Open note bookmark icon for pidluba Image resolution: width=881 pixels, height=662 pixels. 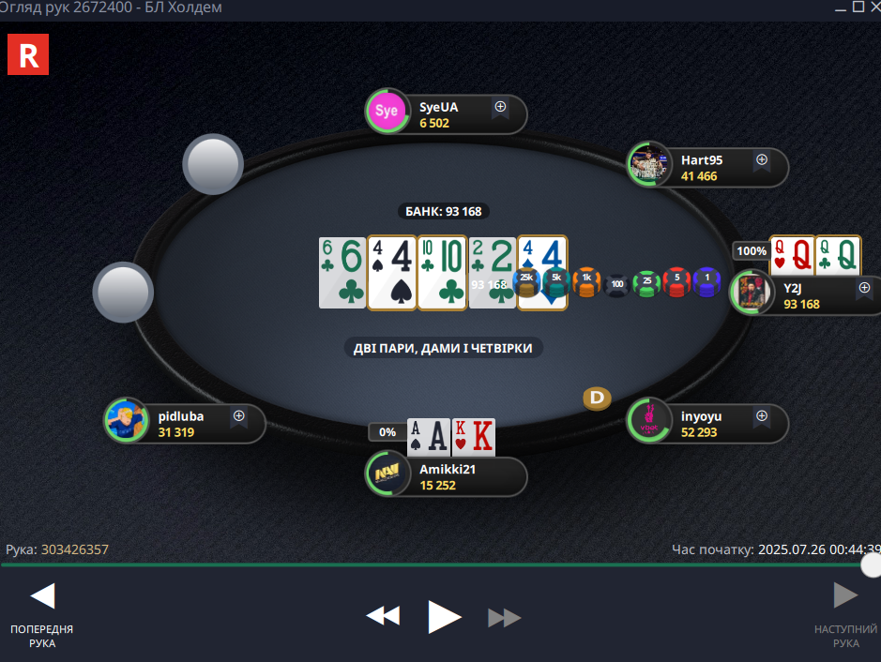pos(239,417)
